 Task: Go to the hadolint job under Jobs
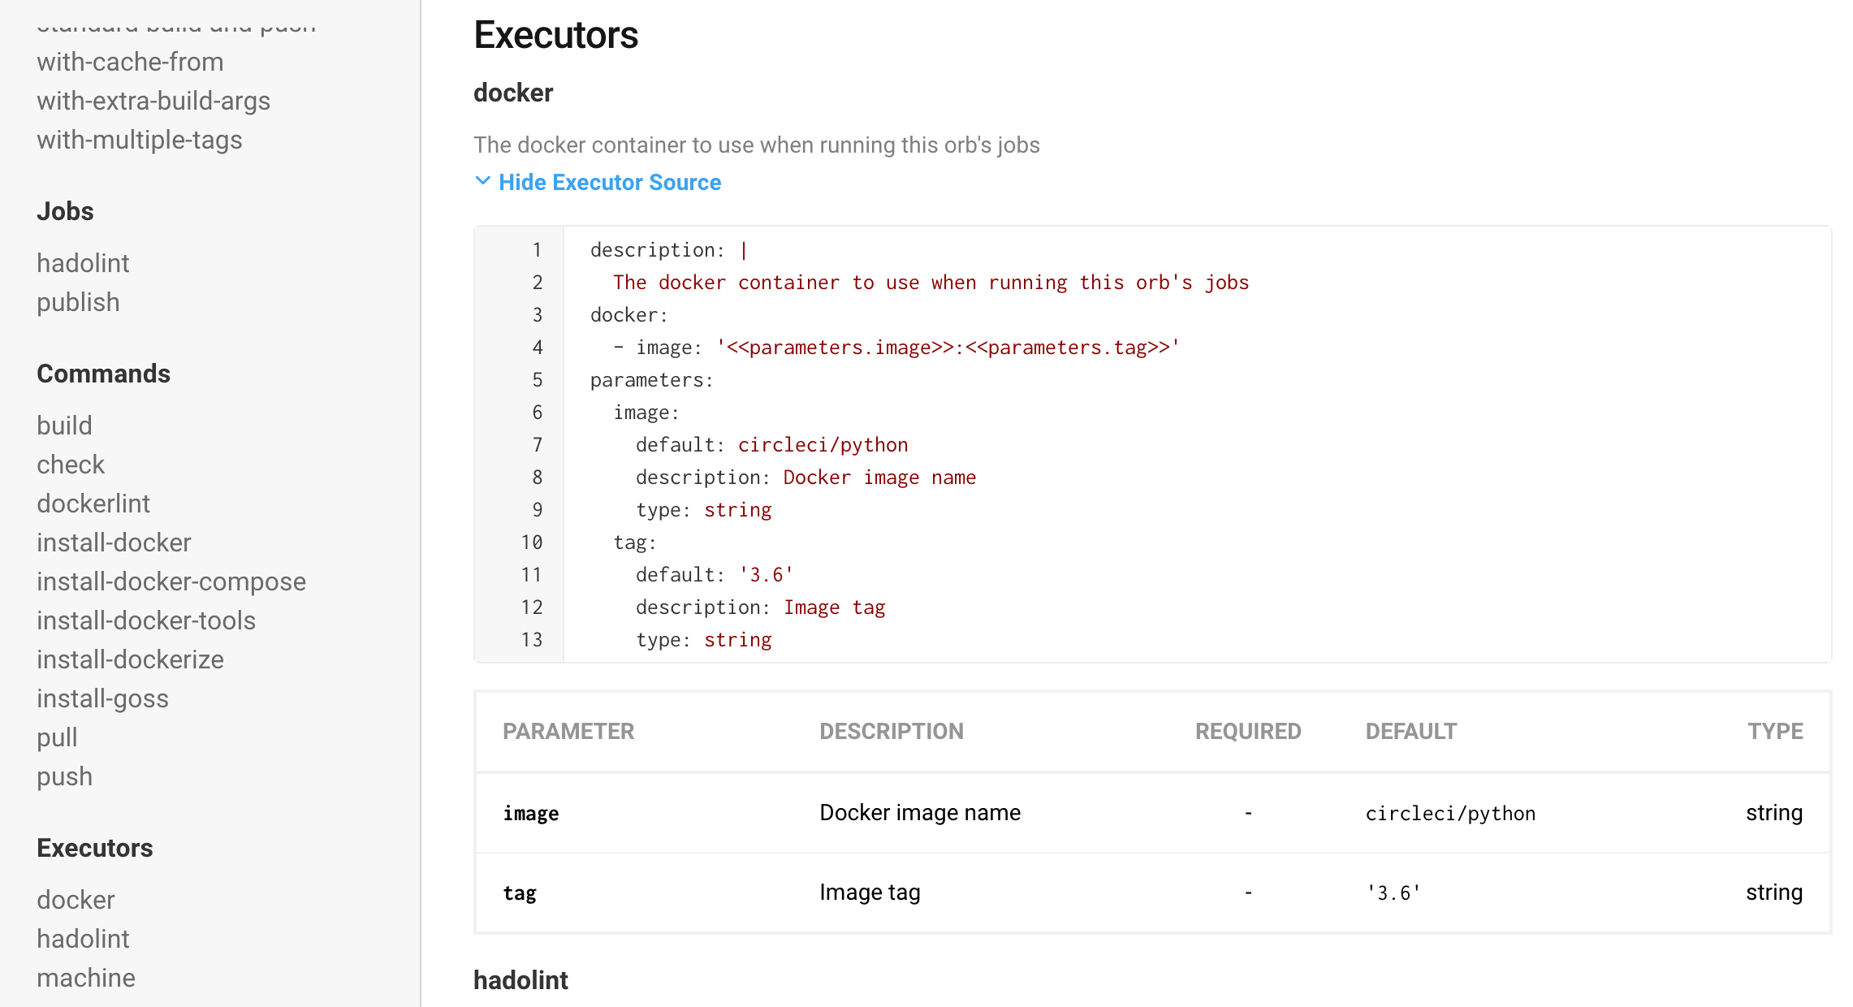83,263
